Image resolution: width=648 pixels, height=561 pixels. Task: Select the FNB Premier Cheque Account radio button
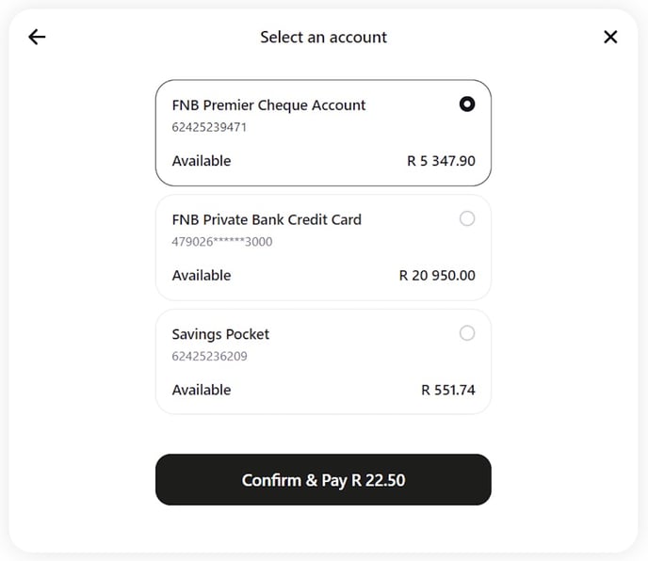[467, 104]
